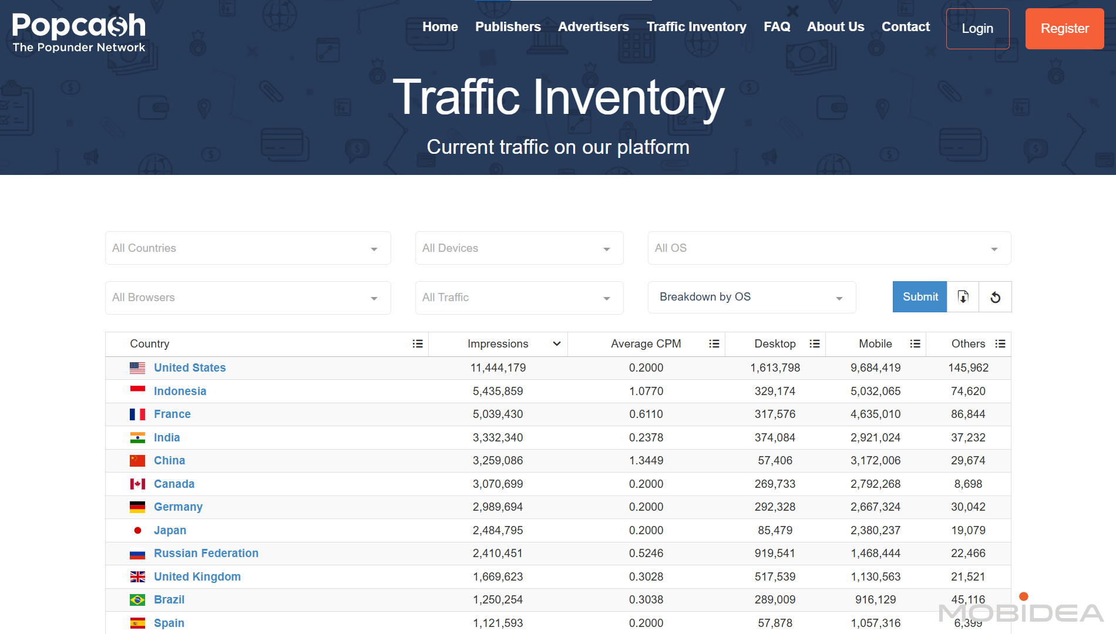Open the All Devices dropdown
This screenshot has width=1116, height=634.
(519, 248)
